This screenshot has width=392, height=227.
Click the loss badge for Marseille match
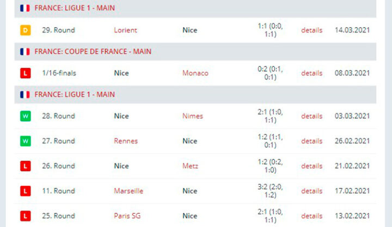point(25,191)
